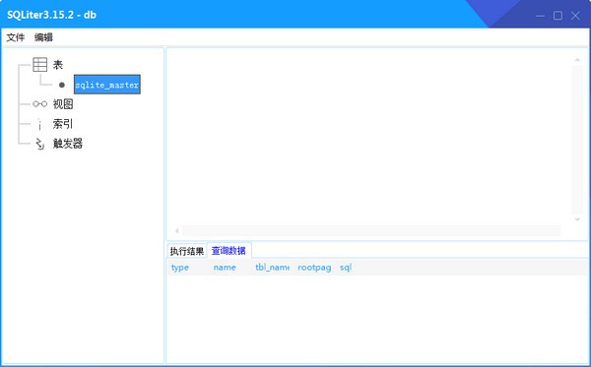This screenshot has width=591, height=367.
Task: Click the editor's horizontal scrollbar track
Action: click(x=371, y=230)
